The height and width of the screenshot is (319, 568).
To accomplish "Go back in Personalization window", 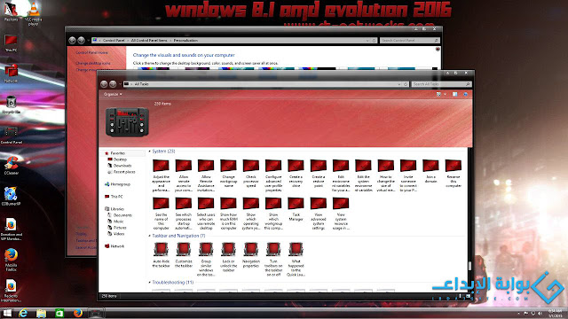I will pos(72,41).
